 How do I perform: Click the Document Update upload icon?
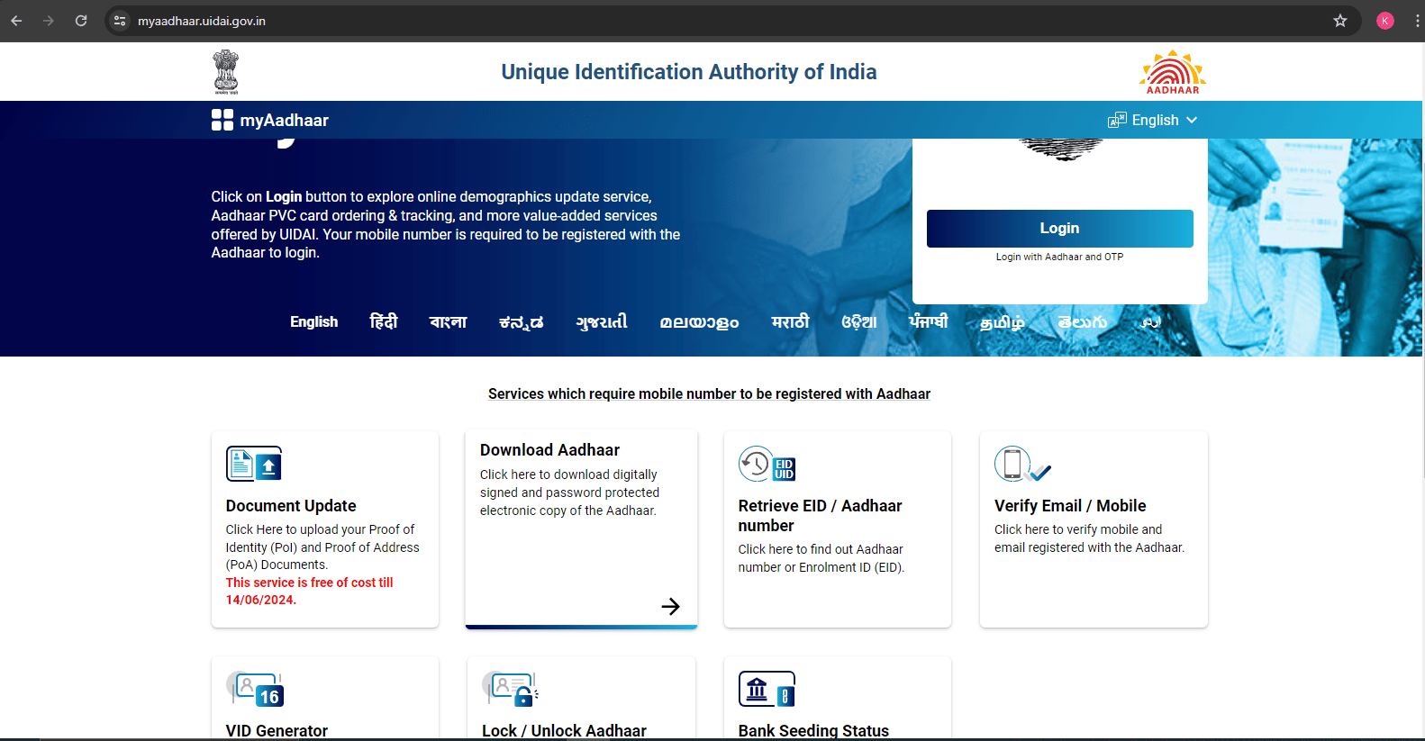click(254, 464)
